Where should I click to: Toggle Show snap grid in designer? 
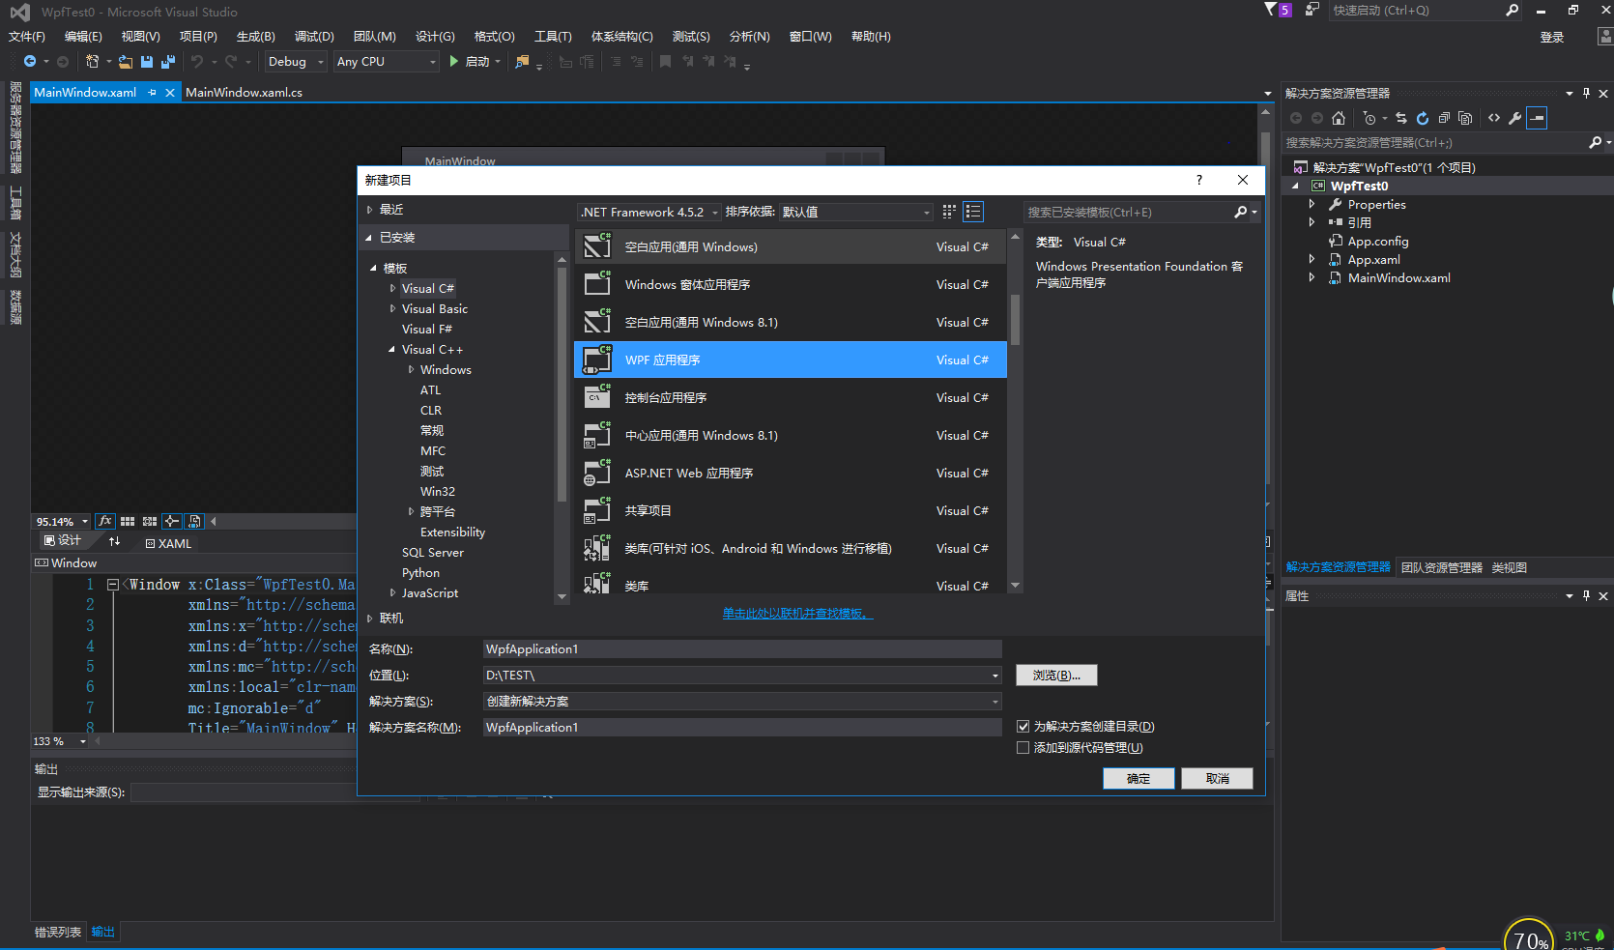click(128, 521)
